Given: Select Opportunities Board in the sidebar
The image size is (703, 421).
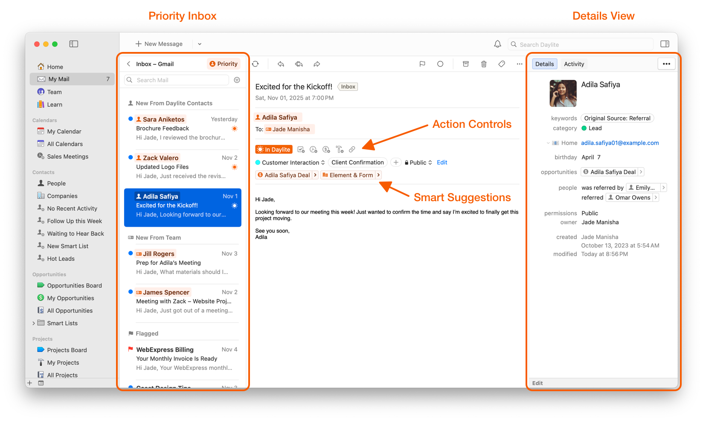Looking at the screenshot, I should pos(74,285).
